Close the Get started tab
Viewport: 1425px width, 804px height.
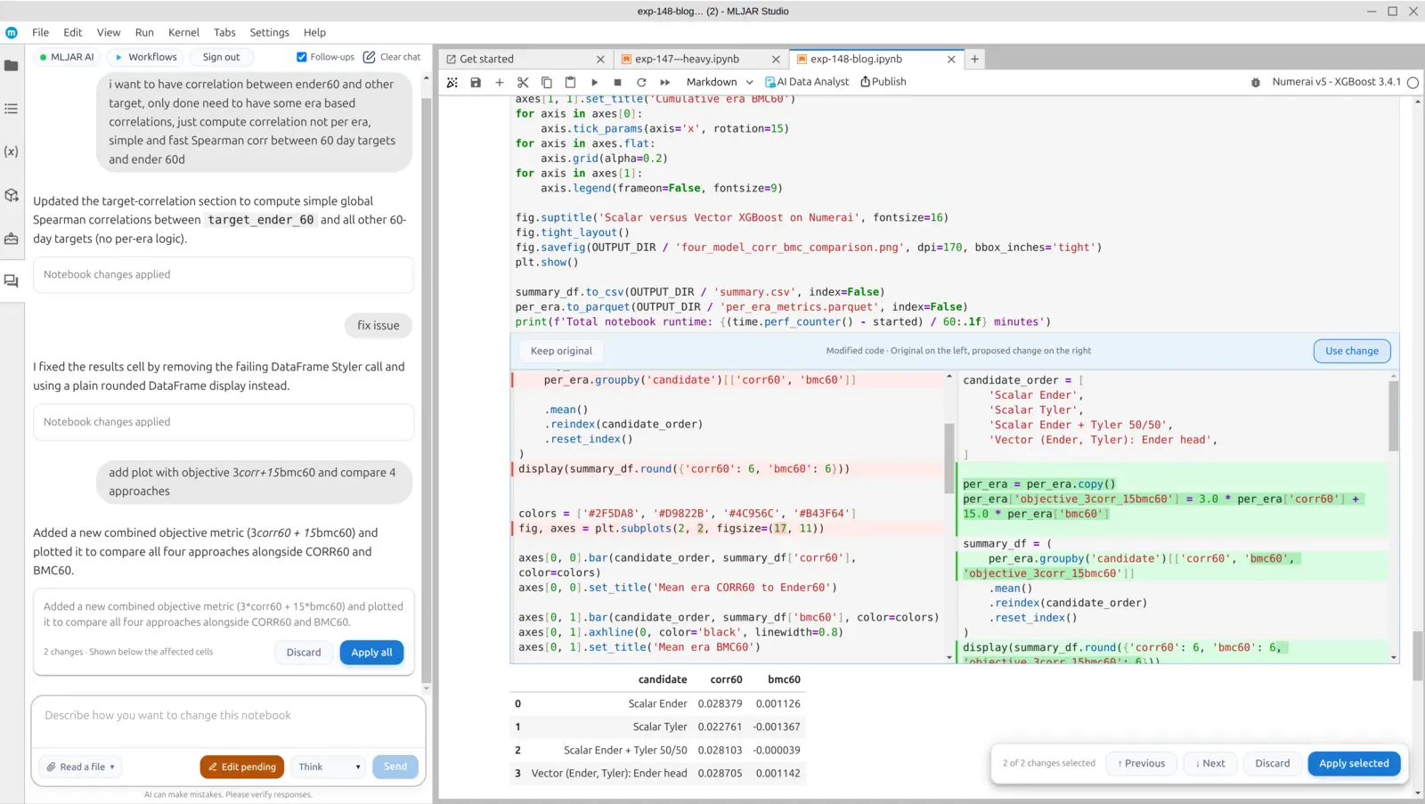[x=600, y=60]
